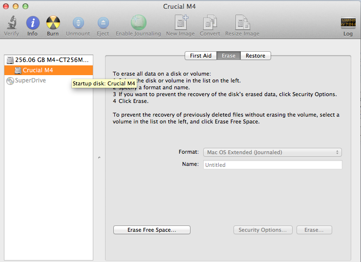Click the SuperDrive disc icon

tap(10, 81)
